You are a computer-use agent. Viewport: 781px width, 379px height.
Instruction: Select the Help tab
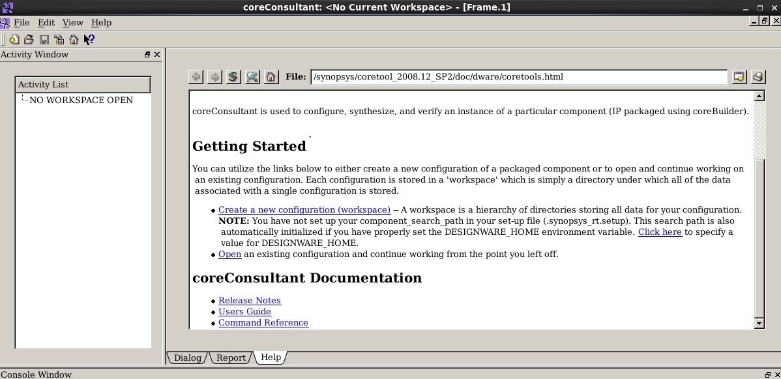[x=271, y=357]
